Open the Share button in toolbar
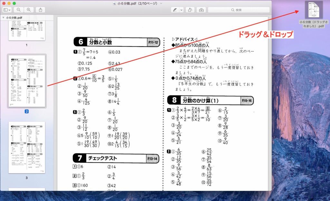The height and width of the screenshot is (201, 330). coord(40,10)
